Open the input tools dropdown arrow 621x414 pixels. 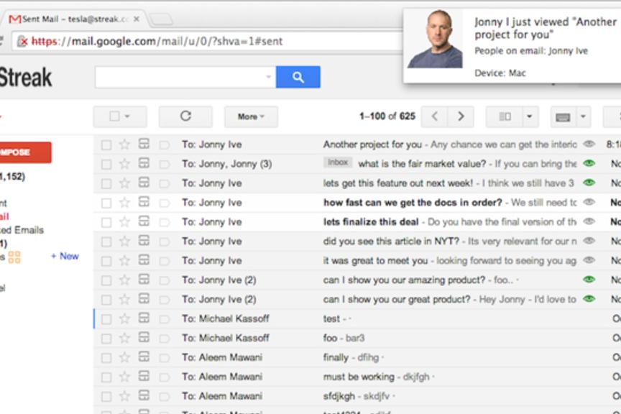point(583,116)
